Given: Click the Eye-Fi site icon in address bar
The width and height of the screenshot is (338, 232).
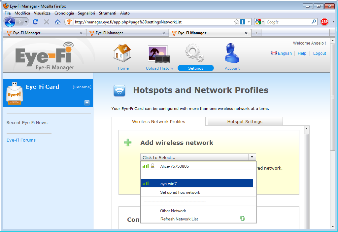Looking at the screenshot, I should coord(69,22).
